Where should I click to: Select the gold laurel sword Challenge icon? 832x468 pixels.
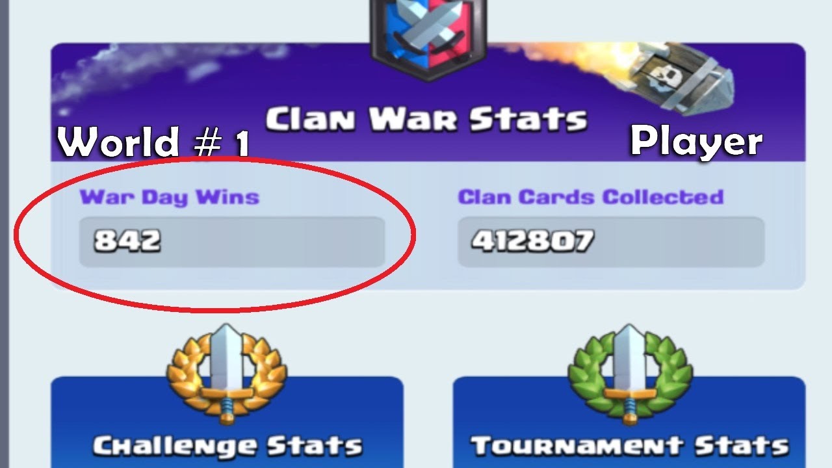(x=226, y=376)
